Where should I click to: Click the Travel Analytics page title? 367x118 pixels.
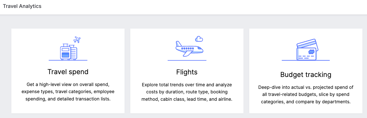coord(22,6)
